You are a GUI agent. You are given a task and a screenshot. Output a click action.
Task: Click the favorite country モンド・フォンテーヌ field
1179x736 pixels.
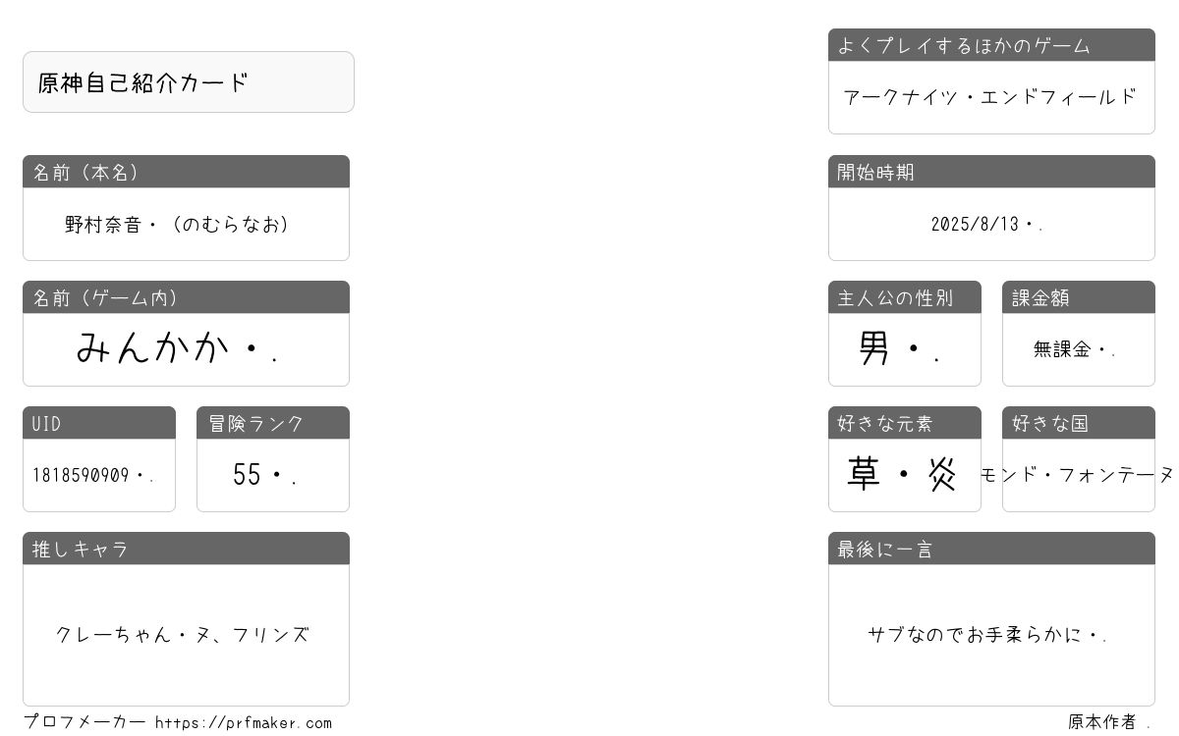1079,475
